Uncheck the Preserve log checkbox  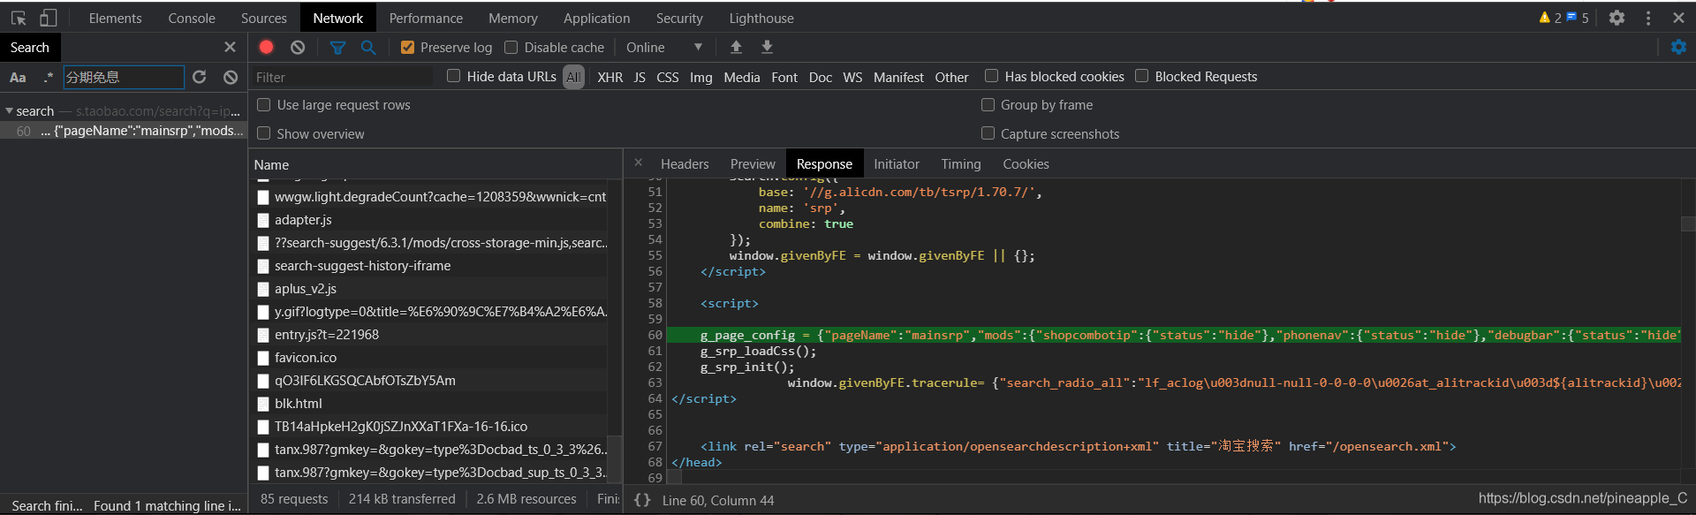tap(407, 47)
